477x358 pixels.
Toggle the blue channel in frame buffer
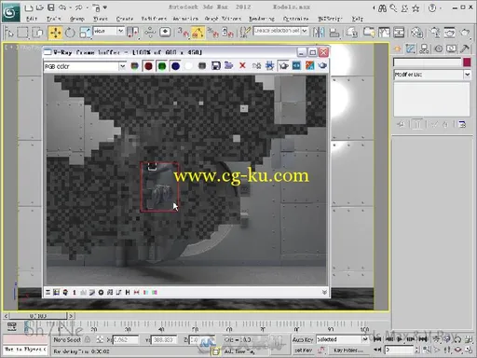pos(175,66)
